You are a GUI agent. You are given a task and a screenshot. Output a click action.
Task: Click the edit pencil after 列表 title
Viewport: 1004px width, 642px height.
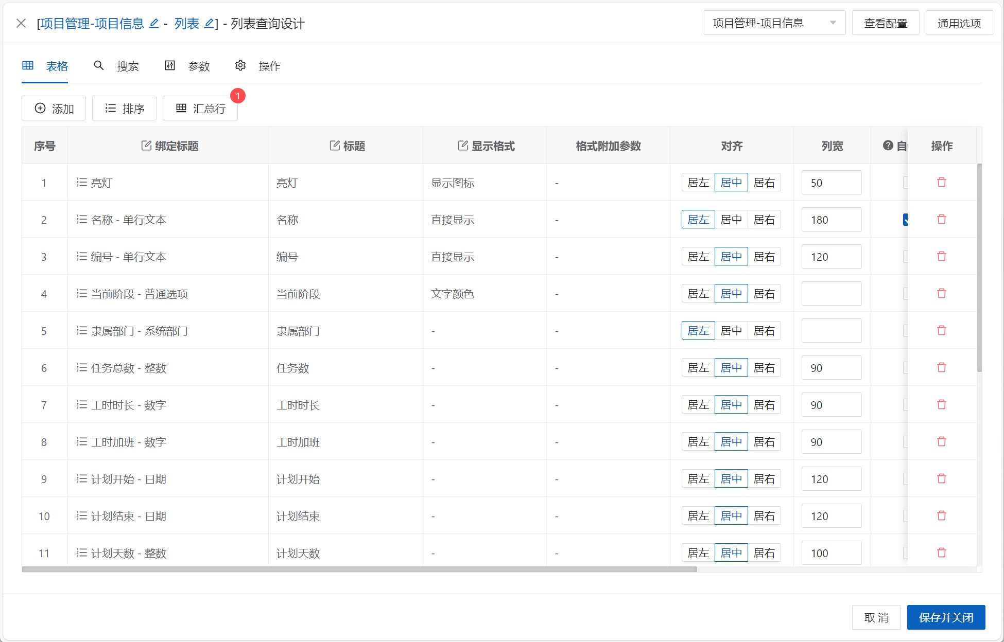click(x=209, y=24)
